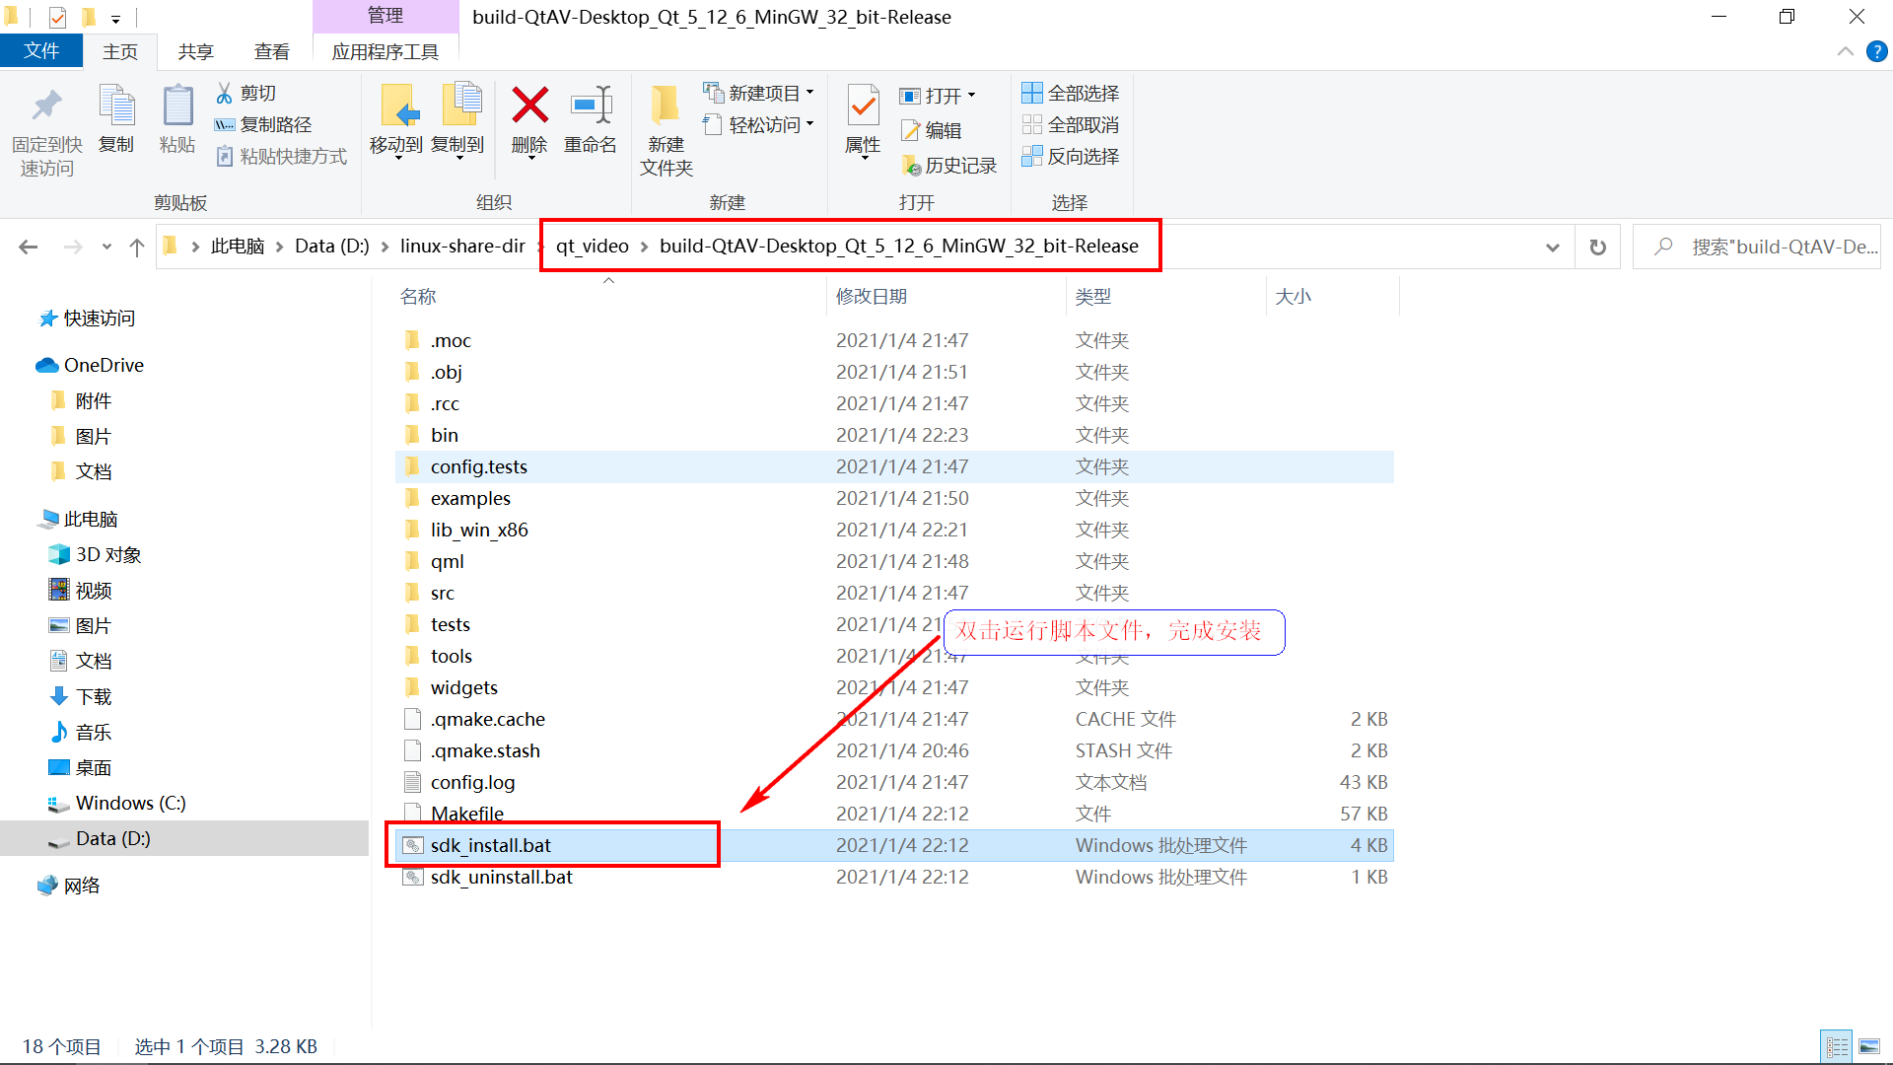Viewport: 1893px width, 1065px height.
Task: Click Select All in the ribbon
Action: (x=1071, y=93)
